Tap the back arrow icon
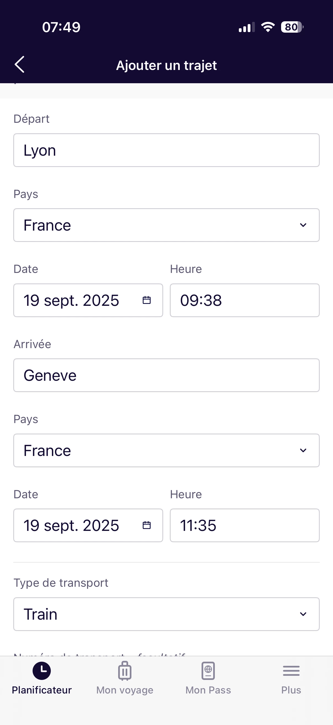The height and width of the screenshot is (725, 333). click(19, 64)
